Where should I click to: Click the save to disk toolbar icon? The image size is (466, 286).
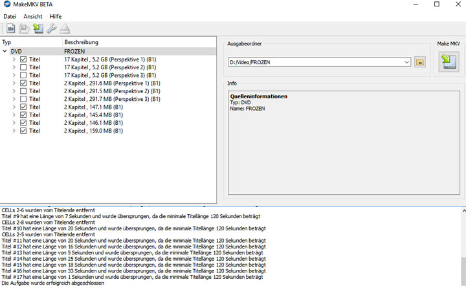38,28
